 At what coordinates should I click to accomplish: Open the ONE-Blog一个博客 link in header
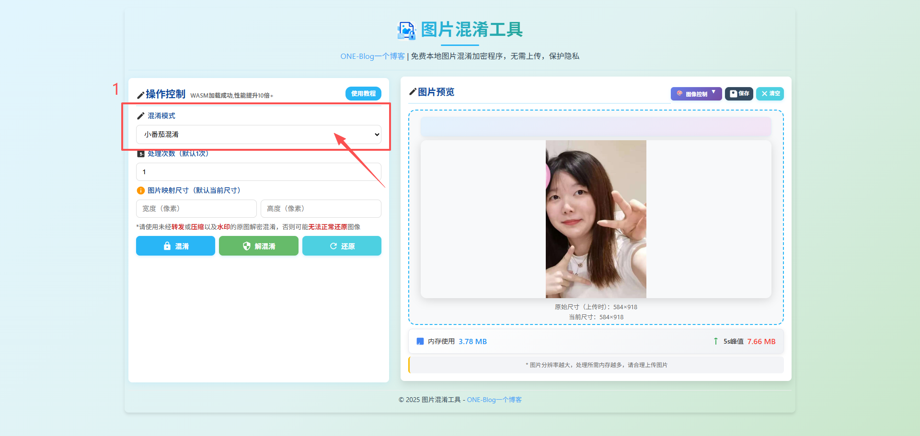click(x=372, y=56)
